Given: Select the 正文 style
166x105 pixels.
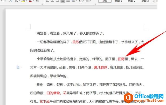Looking at the screenshot, I should tap(105, 1).
